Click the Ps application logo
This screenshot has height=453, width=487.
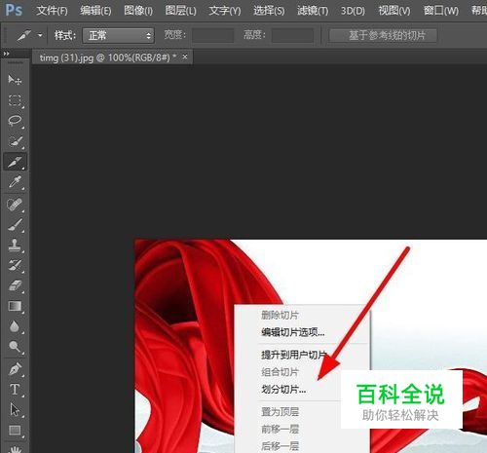pyautogui.click(x=14, y=11)
